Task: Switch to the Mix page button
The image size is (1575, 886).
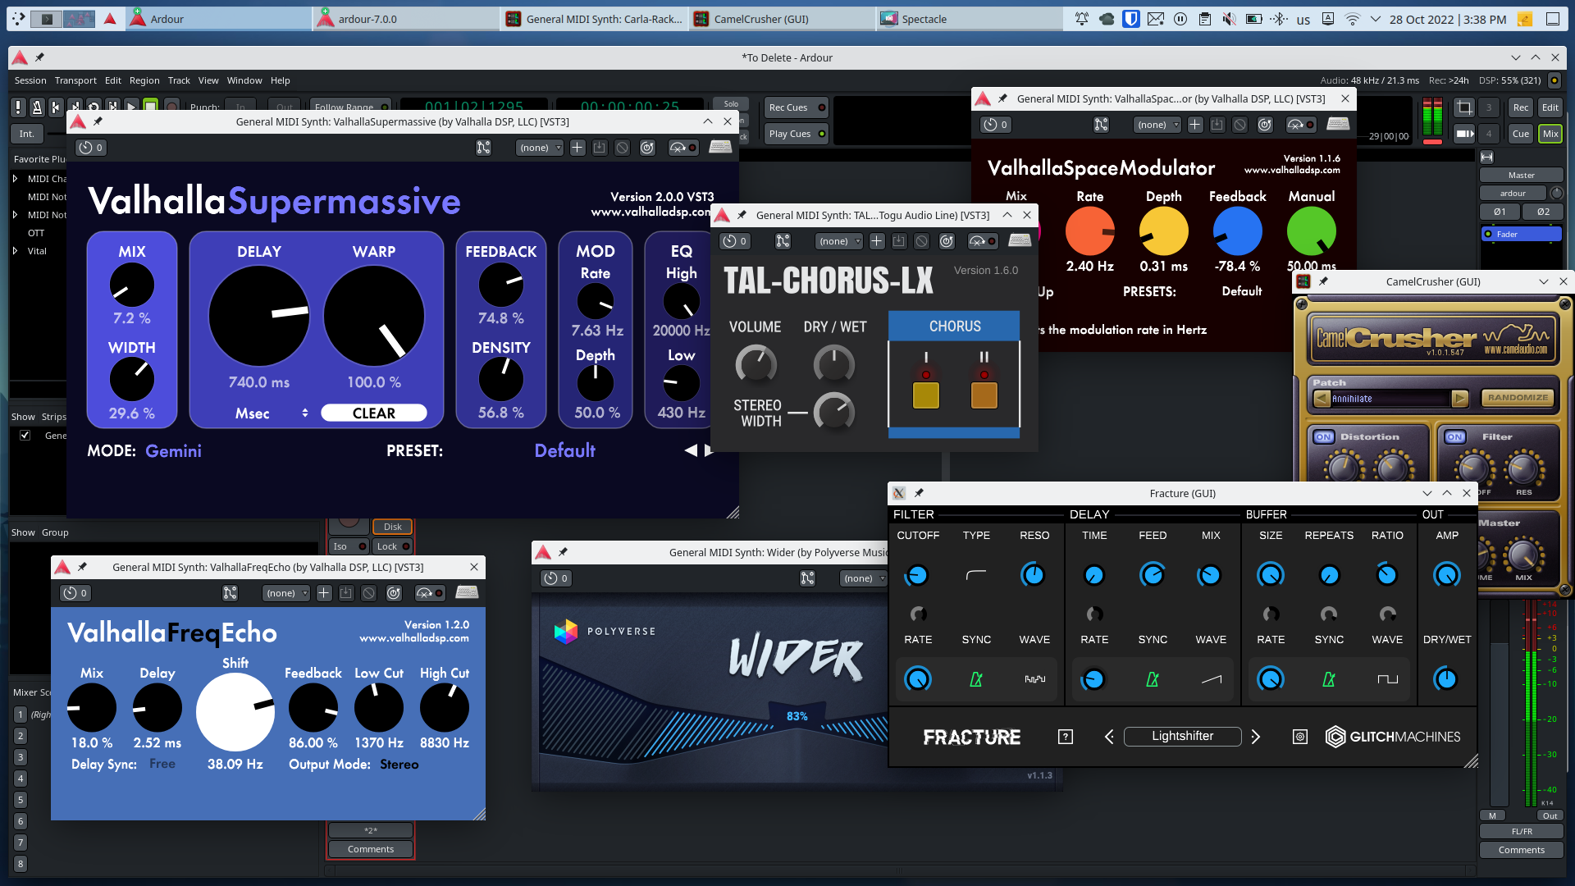Action: tap(1550, 134)
